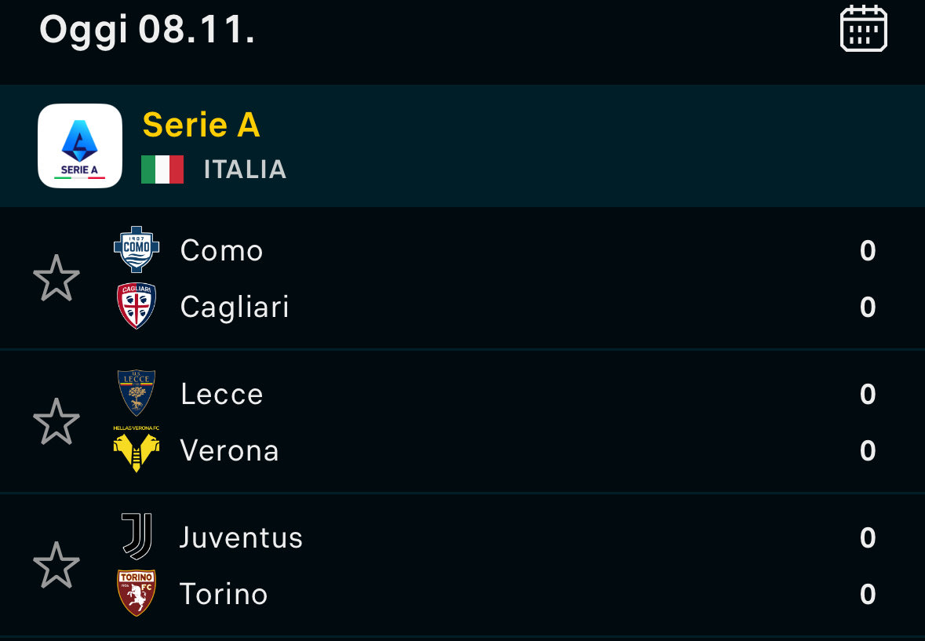
Task: Open the calendar date picker icon
Action: 863,29
